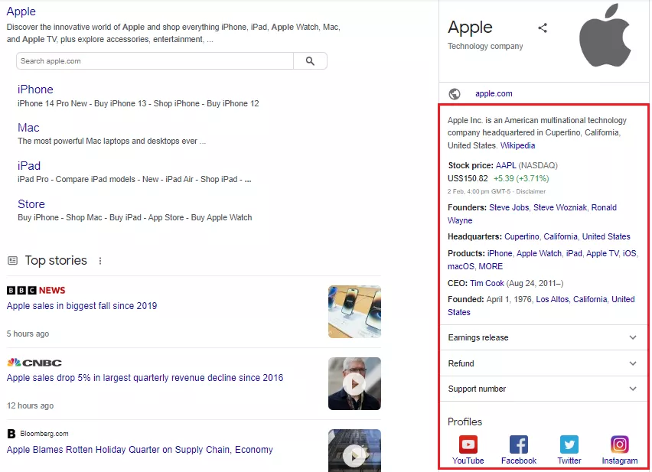This screenshot has height=472, width=652.
Task: Open Top stories three-dot options menu
Action: (100, 261)
